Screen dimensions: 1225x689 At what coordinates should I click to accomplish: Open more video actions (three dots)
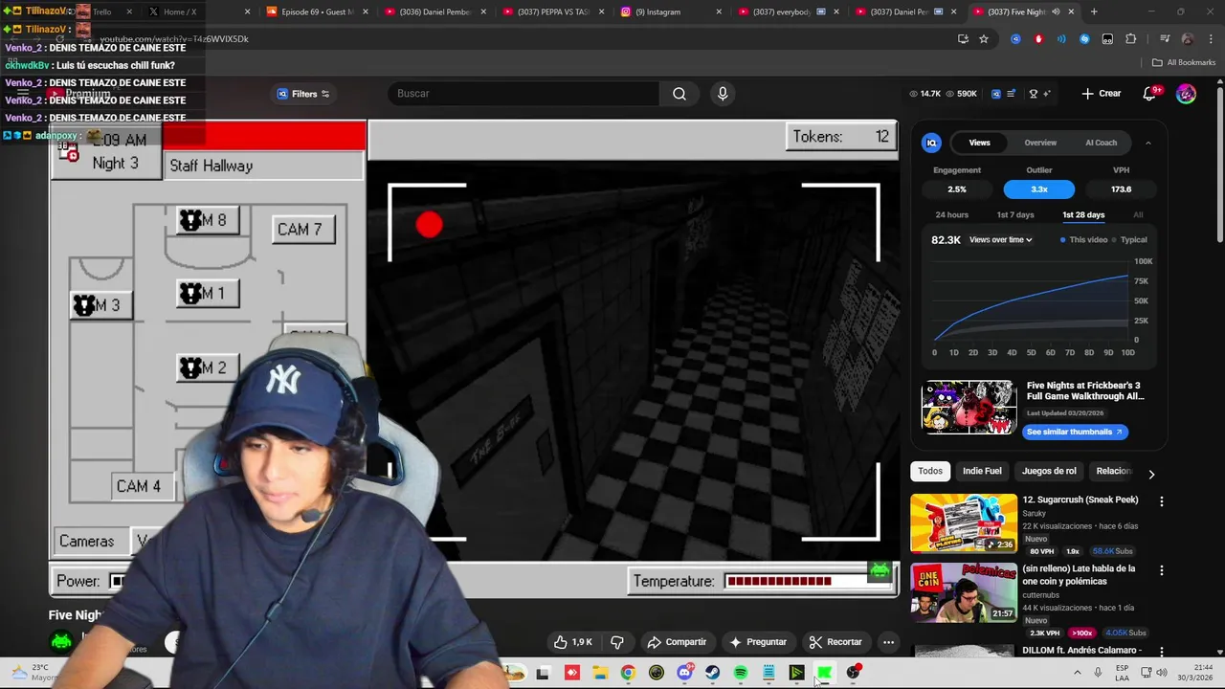pyautogui.click(x=888, y=642)
